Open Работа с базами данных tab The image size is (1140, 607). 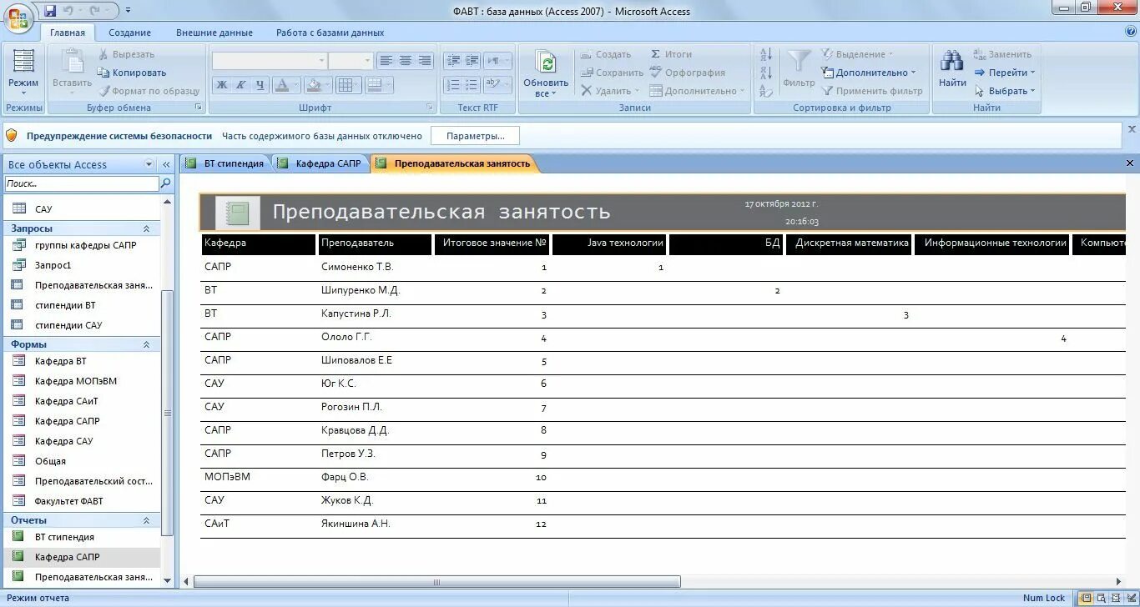330,33
